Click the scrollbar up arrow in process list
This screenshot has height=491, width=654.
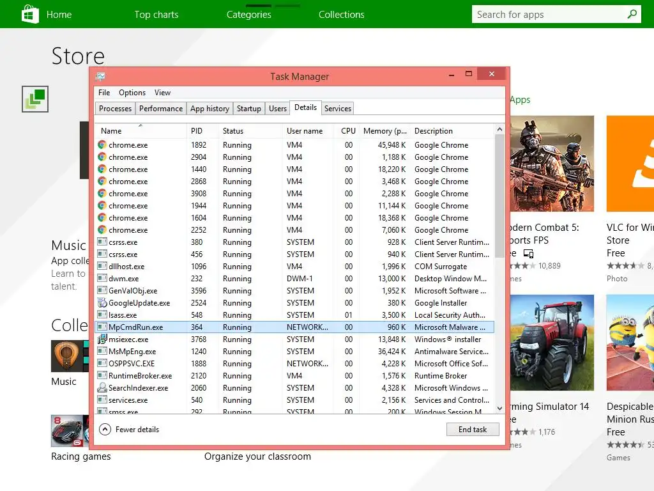tap(499, 130)
